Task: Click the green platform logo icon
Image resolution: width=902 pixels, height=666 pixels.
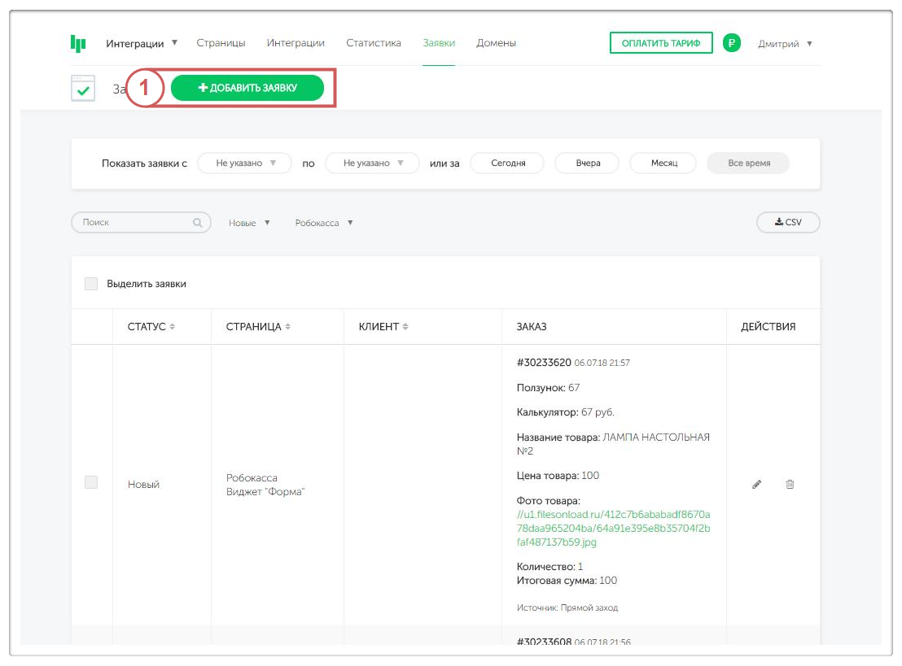Action: [78, 43]
